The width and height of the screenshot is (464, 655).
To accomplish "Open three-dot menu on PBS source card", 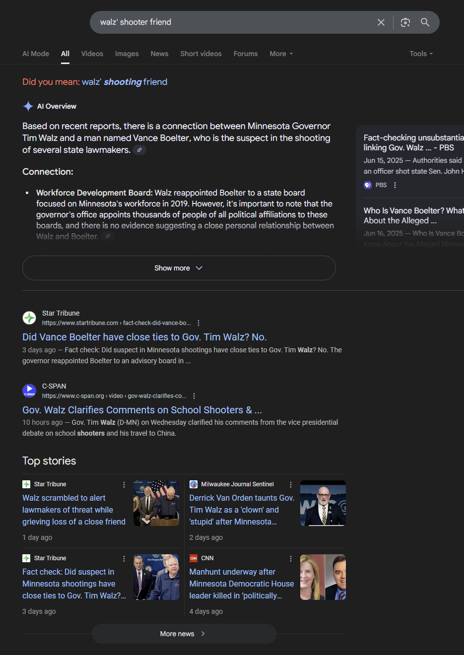I will point(395,185).
